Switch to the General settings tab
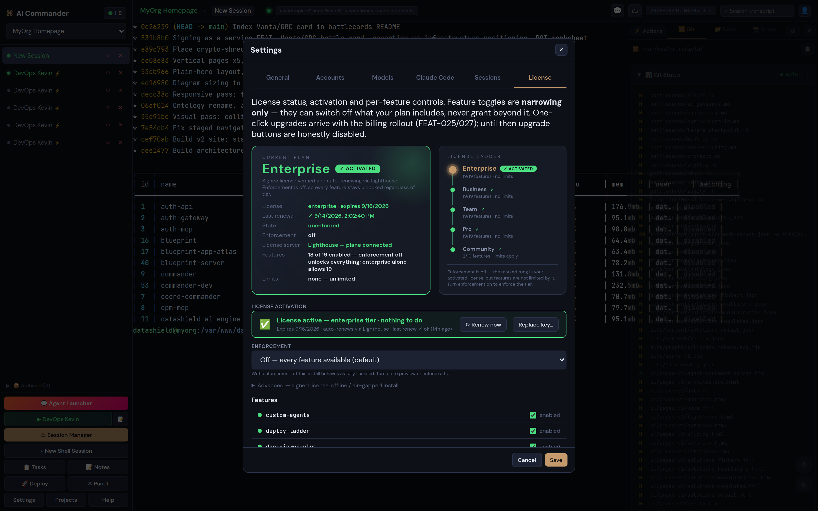Screen dimensions: 818x511 click(278, 78)
